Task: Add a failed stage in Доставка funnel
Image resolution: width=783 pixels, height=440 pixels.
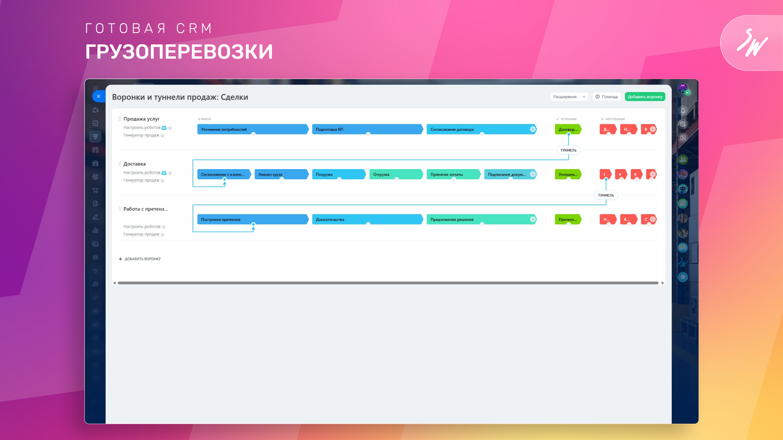Action: coord(653,174)
